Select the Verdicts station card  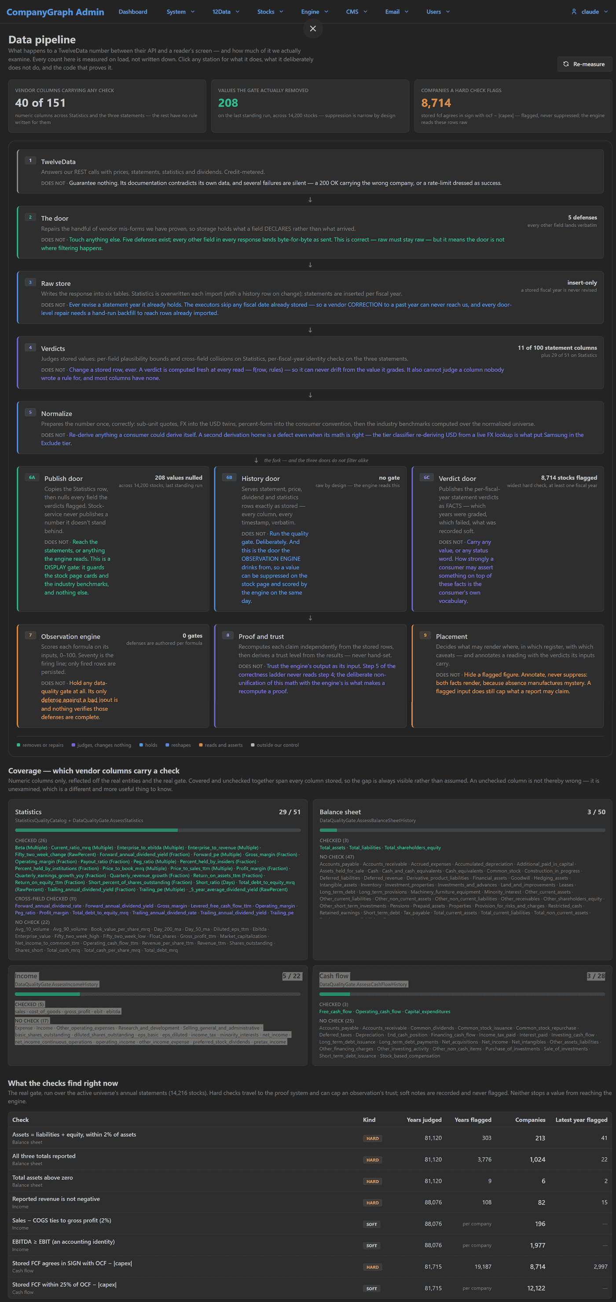(x=310, y=362)
